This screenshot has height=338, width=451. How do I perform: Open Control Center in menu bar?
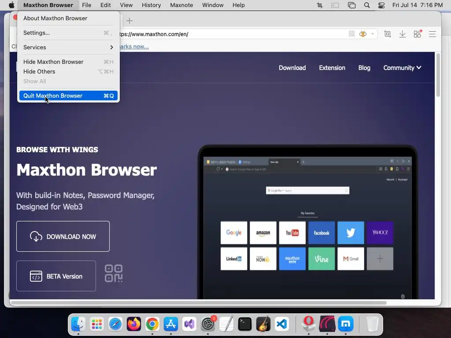tap(381, 5)
